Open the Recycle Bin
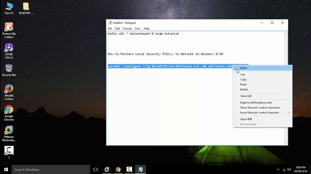The width and height of the screenshot is (311, 174). click(9, 70)
